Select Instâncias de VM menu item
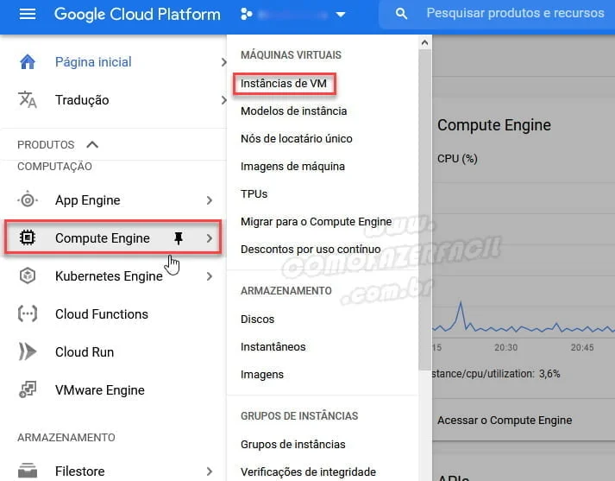The height and width of the screenshot is (481, 615). (283, 84)
